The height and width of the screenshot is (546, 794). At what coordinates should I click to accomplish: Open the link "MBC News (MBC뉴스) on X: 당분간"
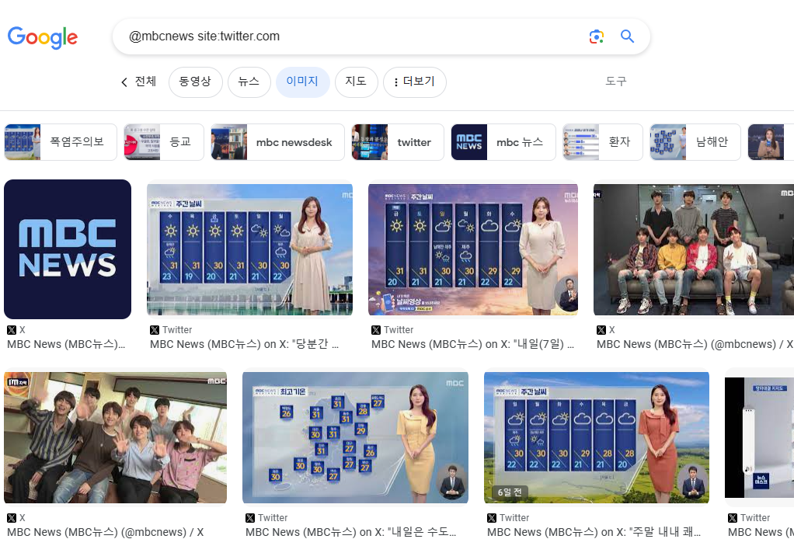coord(244,344)
